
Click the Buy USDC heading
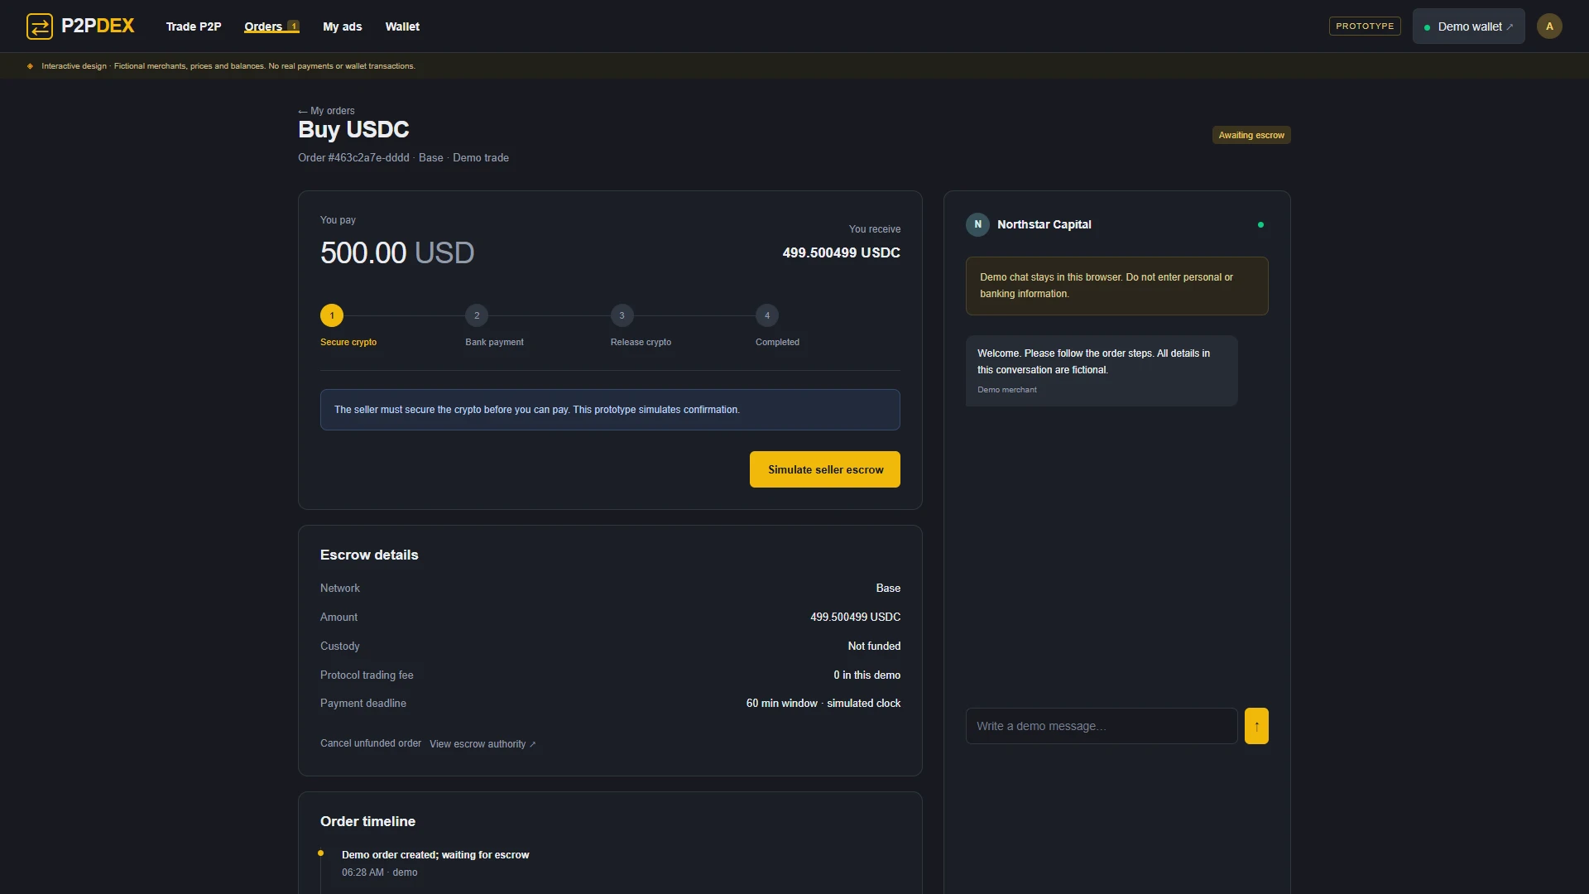coord(353,130)
